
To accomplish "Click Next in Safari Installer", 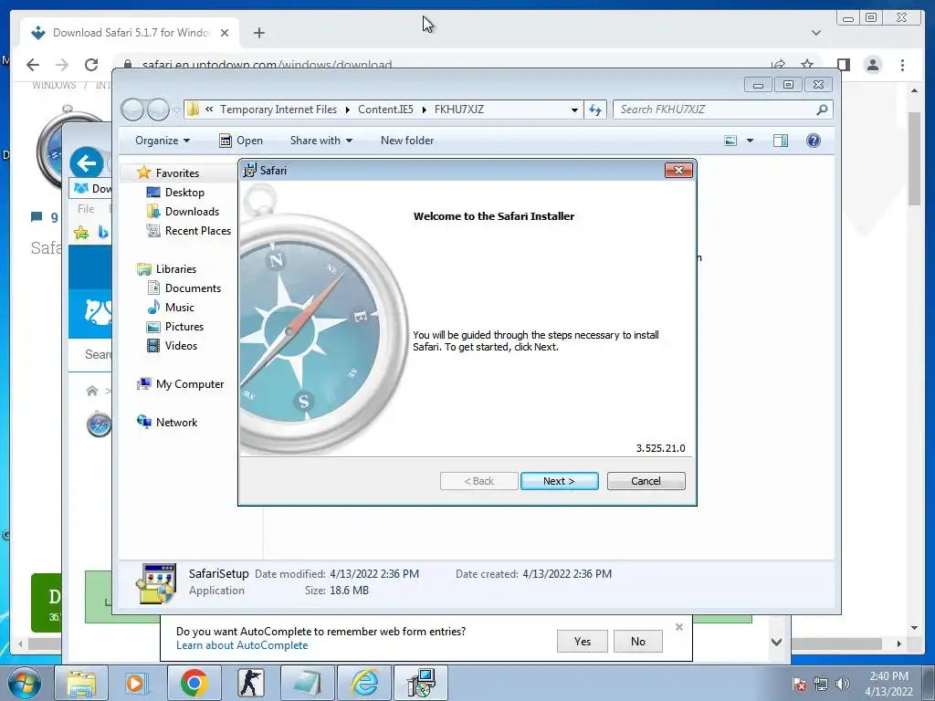I will coord(560,481).
